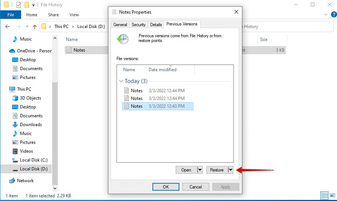Go up one folder level
The width and height of the screenshot is (337, 201).
point(35,27)
